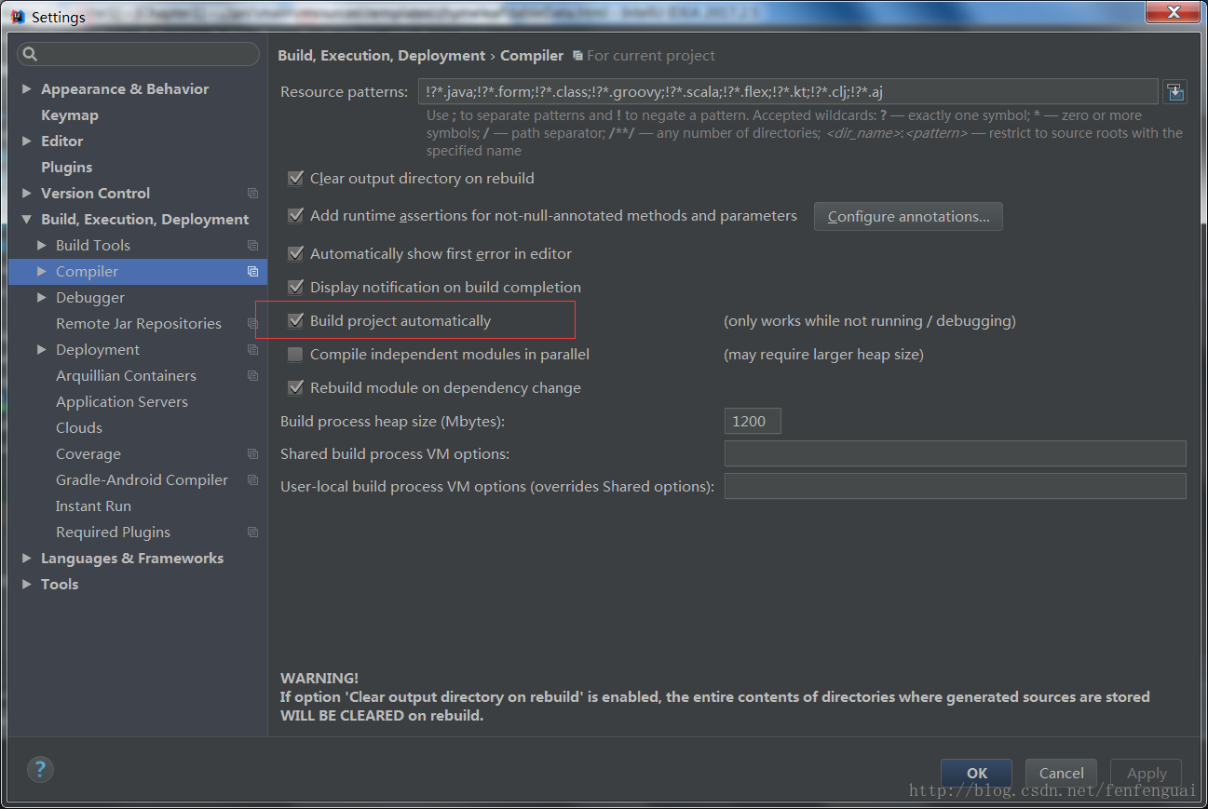
Task: Expand the Compiler subtree arrow
Action: point(41,272)
